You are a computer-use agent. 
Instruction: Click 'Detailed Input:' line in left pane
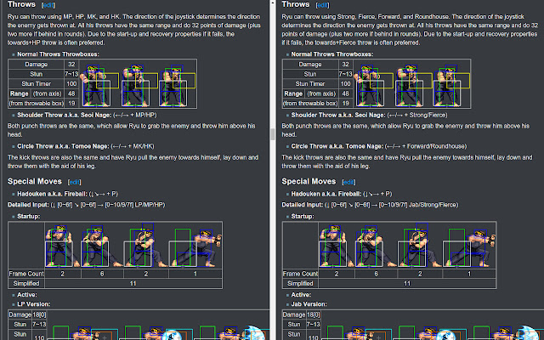pyautogui.click(x=87, y=205)
